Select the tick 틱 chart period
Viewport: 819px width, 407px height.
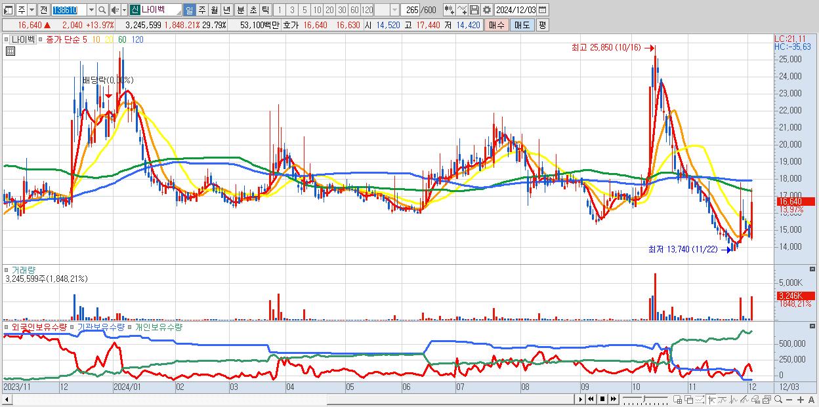[x=265, y=10]
